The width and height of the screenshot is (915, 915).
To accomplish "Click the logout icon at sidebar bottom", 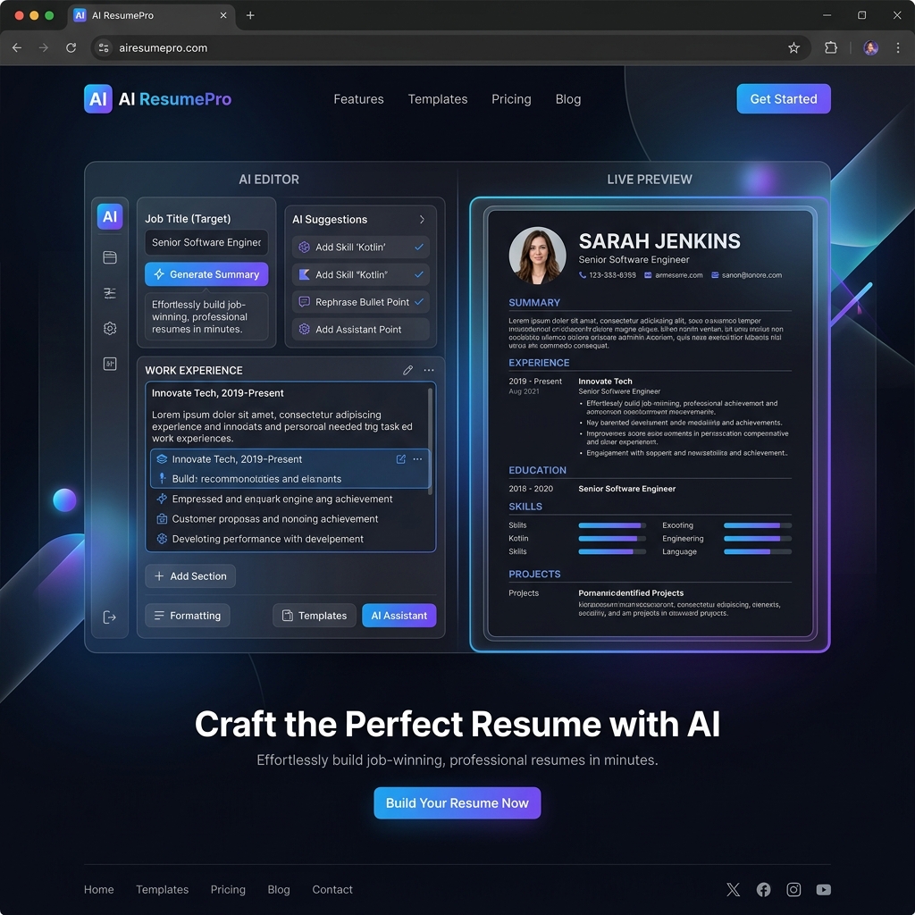I will tap(110, 617).
